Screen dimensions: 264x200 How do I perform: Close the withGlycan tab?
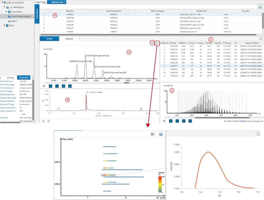pyautogui.click(x=64, y=2)
